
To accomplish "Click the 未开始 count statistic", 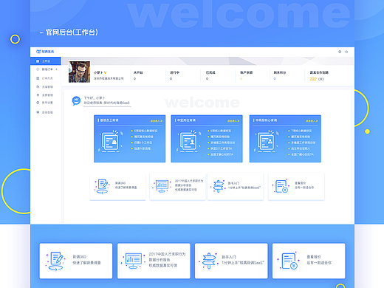I will pos(134,79).
